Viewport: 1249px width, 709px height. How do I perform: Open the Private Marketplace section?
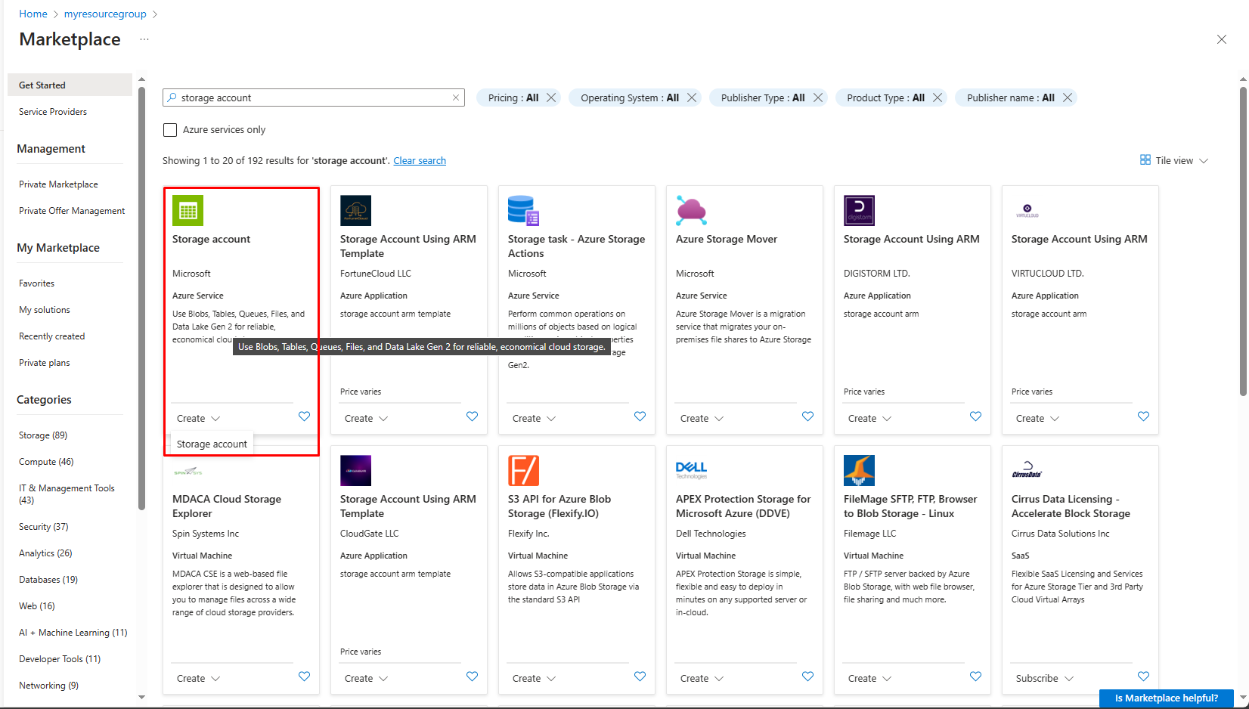(x=57, y=184)
